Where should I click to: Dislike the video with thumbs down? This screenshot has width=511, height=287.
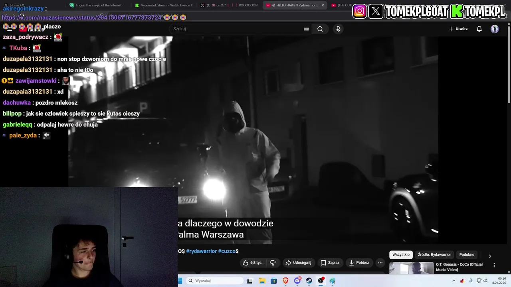point(273,263)
